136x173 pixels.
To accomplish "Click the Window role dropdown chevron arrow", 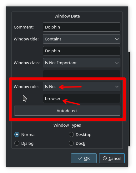I will click(117, 87).
